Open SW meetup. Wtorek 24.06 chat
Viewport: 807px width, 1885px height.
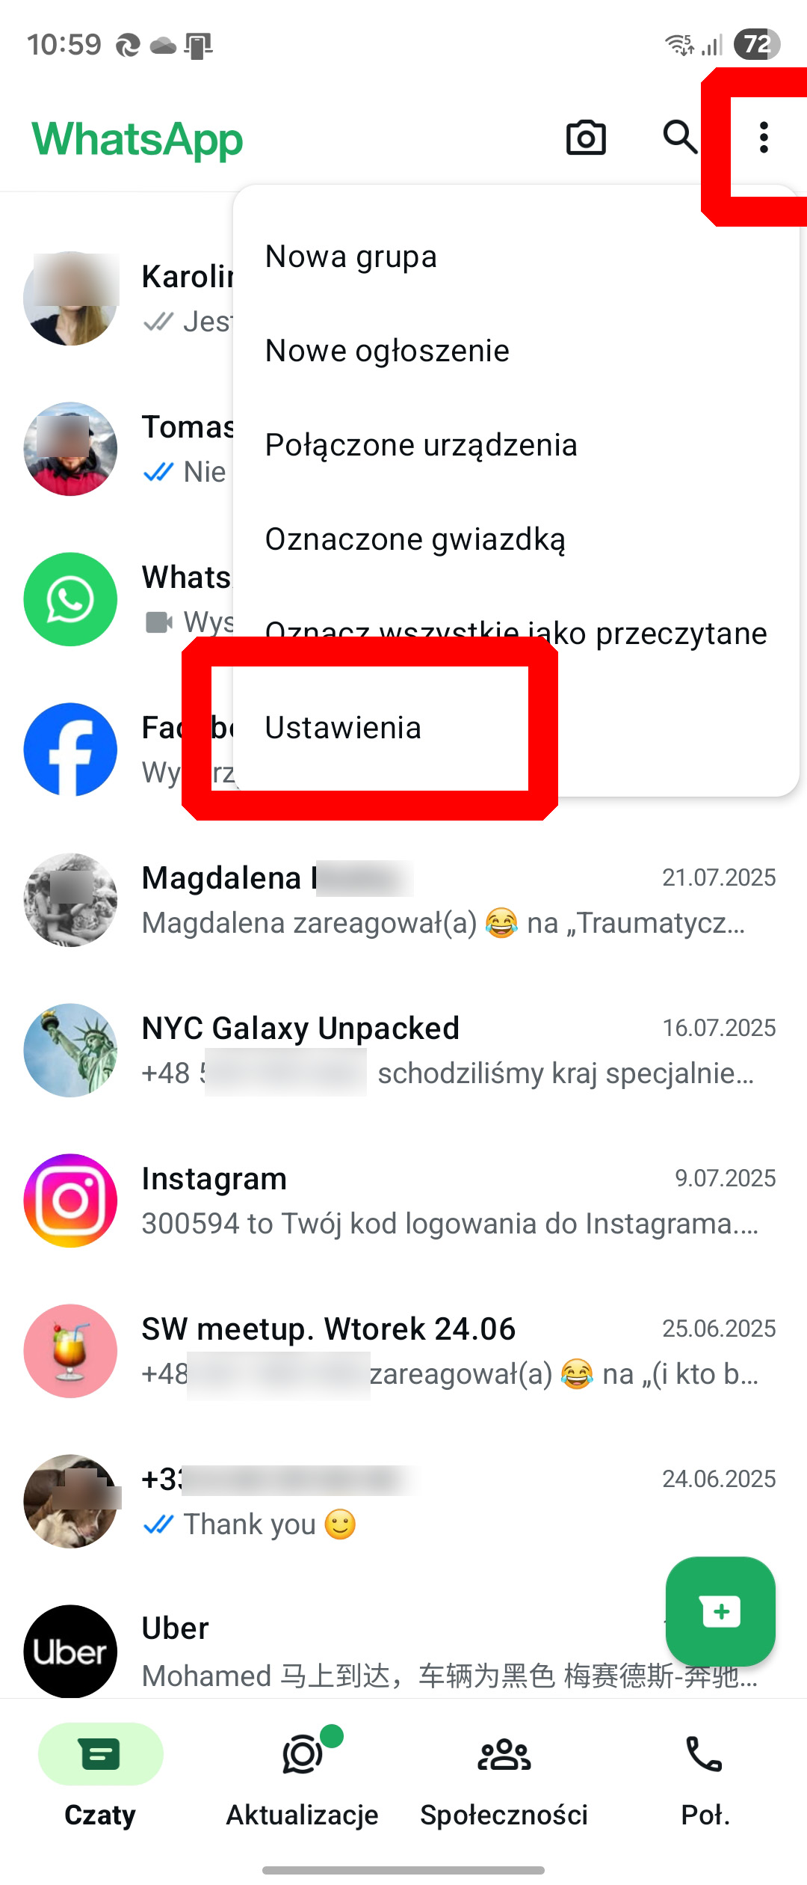point(403,1351)
